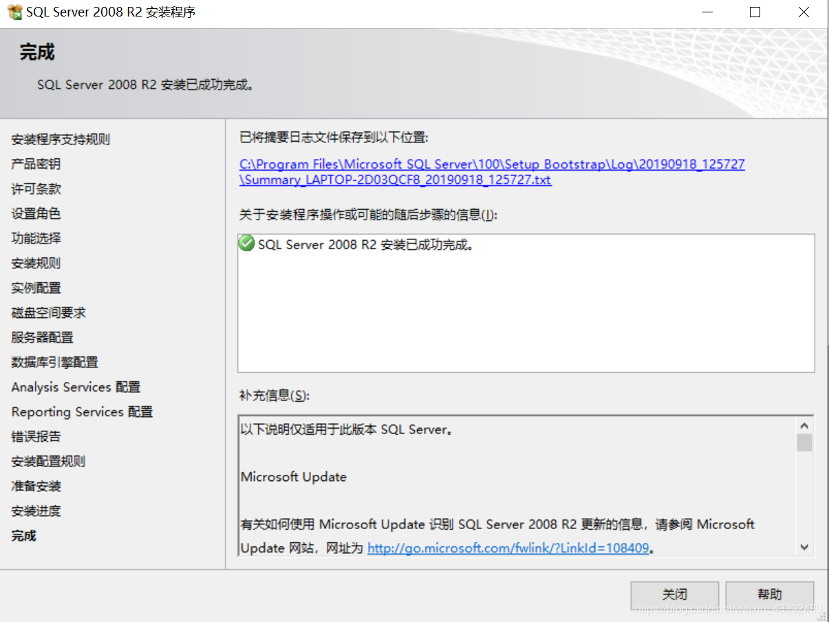Select the 安装程序支持规则 step
The height and width of the screenshot is (622, 829).
coord(61,140)
